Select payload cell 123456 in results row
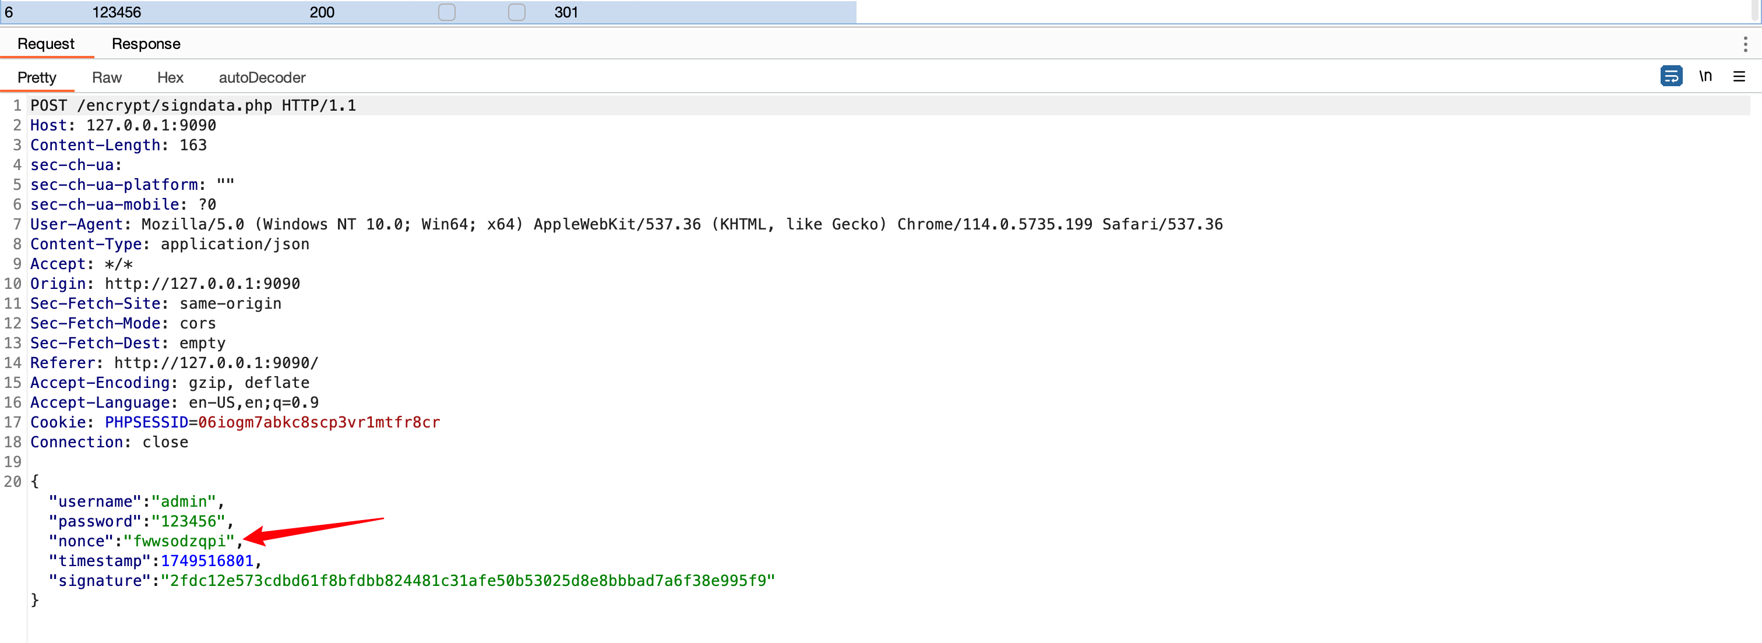Screen dimensions: 1762x643 point(117,12)
